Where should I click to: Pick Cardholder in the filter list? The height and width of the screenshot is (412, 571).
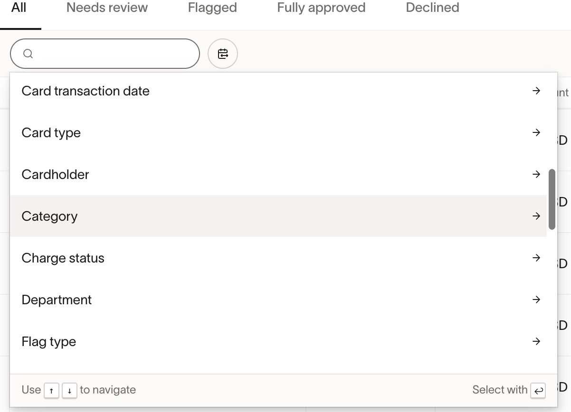[55, 175]
